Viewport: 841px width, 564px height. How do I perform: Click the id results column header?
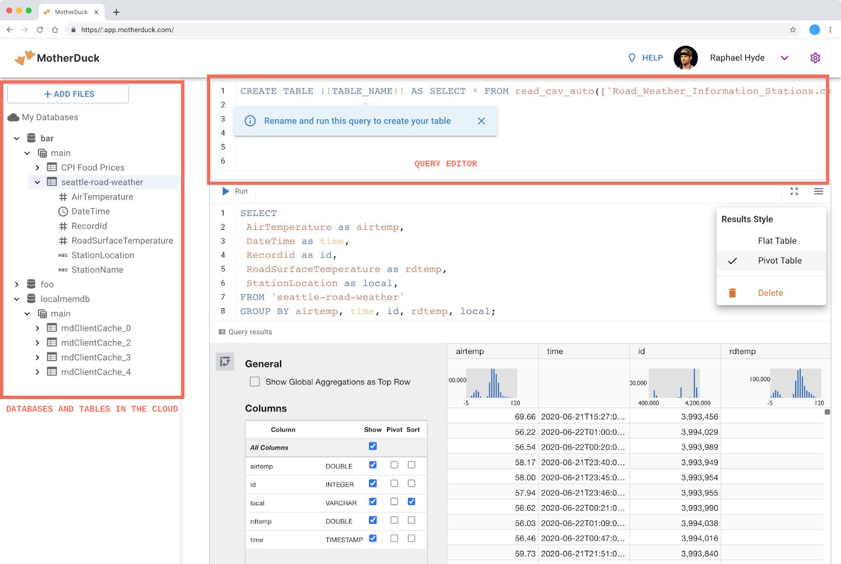point(675,351)
